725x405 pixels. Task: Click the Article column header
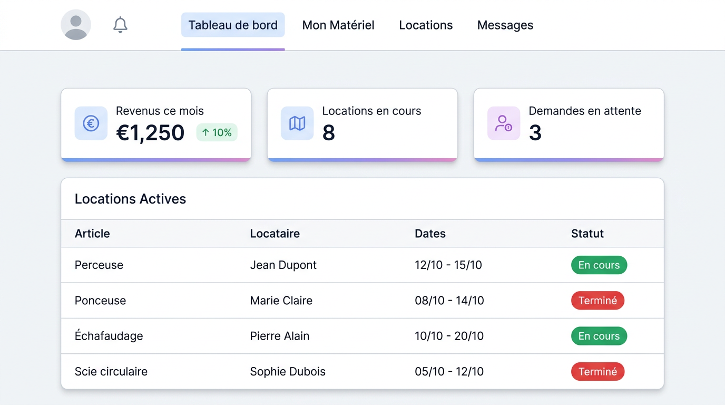[92, 234]
